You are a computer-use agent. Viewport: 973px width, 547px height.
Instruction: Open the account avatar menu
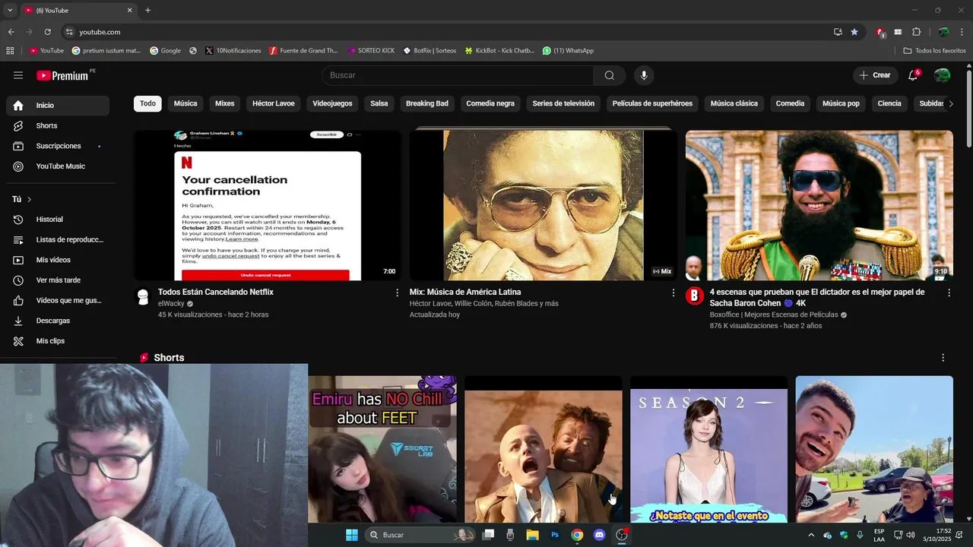pyautogui.click(x=942, y=75)
